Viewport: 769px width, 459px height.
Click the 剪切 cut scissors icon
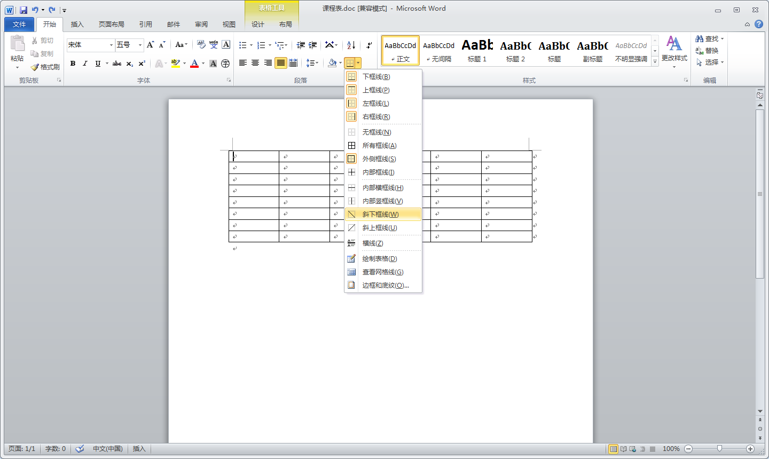[x=35, y=41]
